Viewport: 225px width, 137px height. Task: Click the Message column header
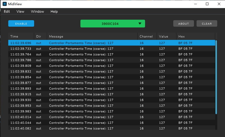[56, 37]
